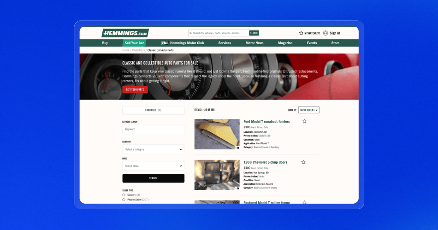Screen dimensions: 438x230
Task: Favorite the 1936 Chevrolet pickup doors listing
Action: click(x=303, y=162)
